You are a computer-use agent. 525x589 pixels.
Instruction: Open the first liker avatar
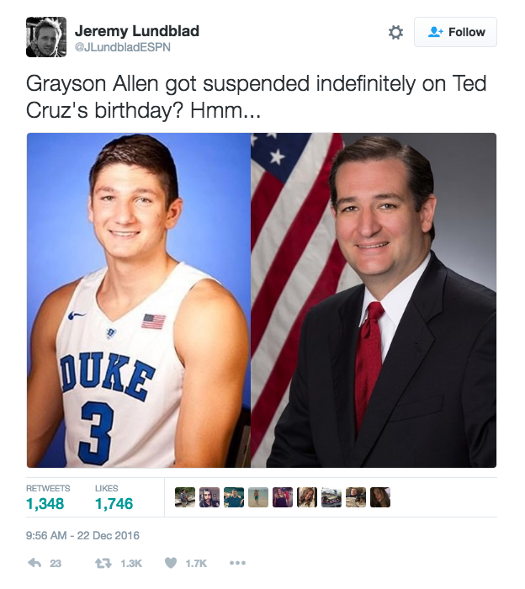[185, 497]
